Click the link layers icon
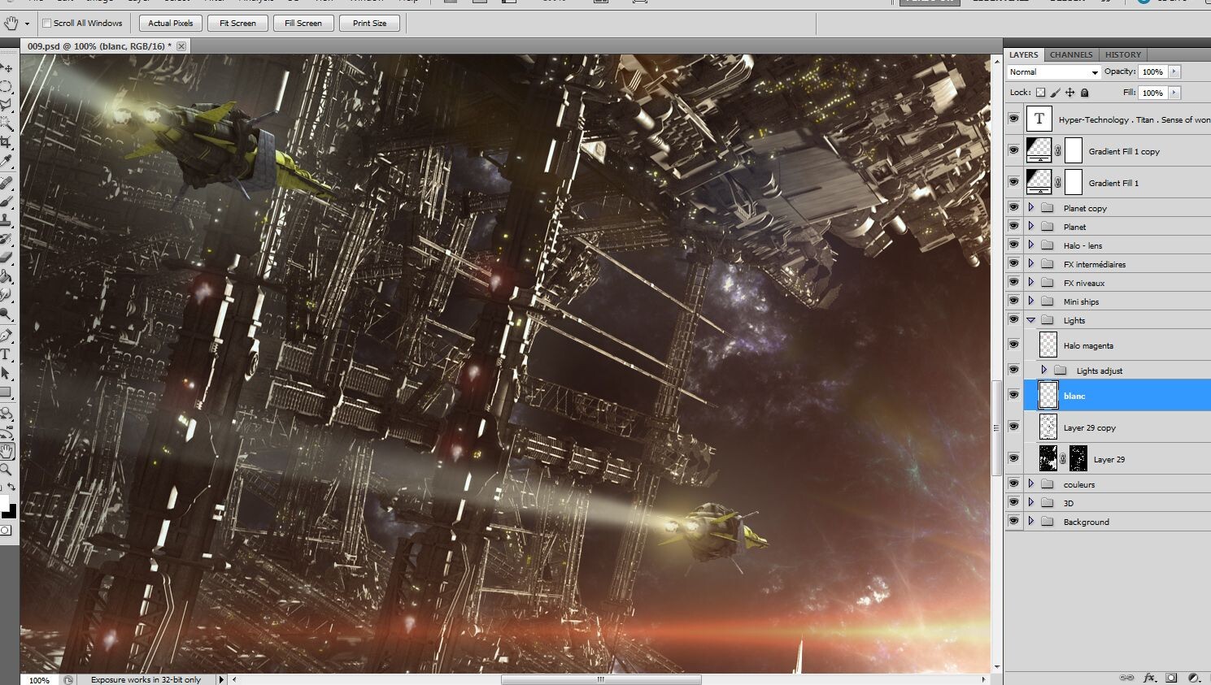 pos(1126,677)
